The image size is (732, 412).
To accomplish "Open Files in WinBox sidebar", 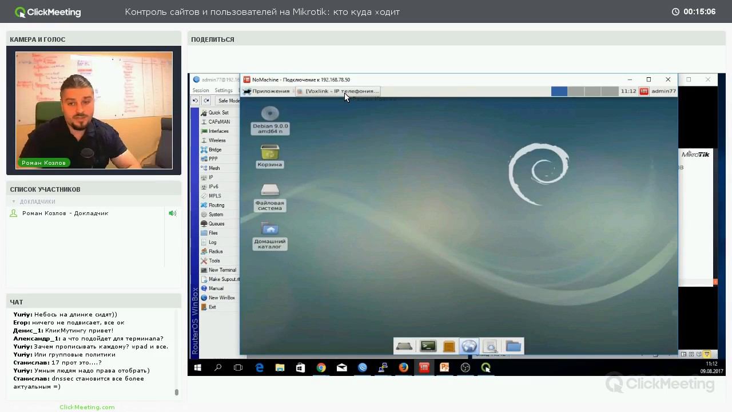I will tap(213, 233).
